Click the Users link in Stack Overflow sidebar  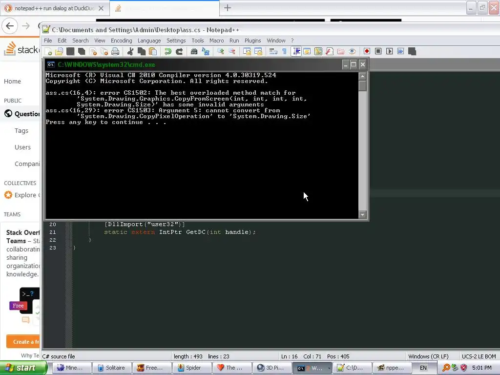pyautogui.click(x=22, y=147)
